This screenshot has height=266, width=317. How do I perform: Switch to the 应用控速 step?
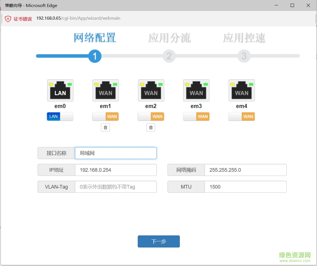click(244, 38)
